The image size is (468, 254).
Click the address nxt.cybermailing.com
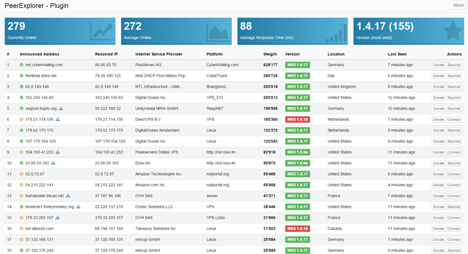[x=44, y=65]
